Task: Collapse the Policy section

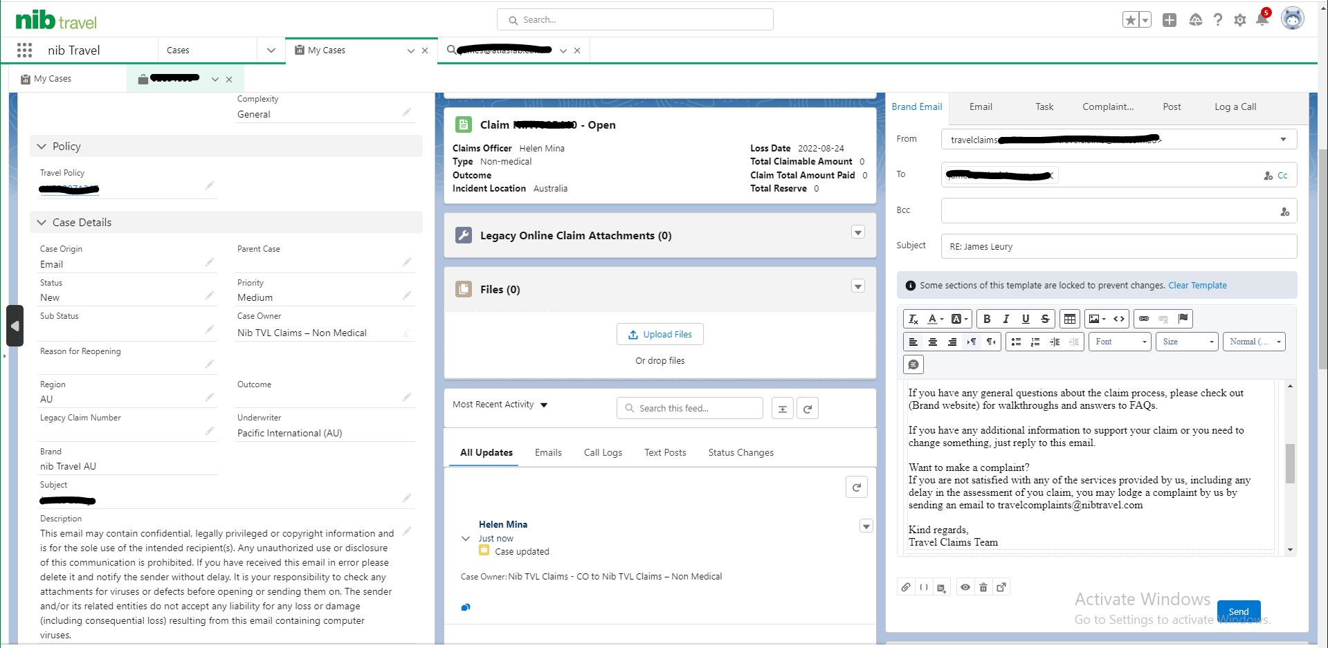Action: 42,147
